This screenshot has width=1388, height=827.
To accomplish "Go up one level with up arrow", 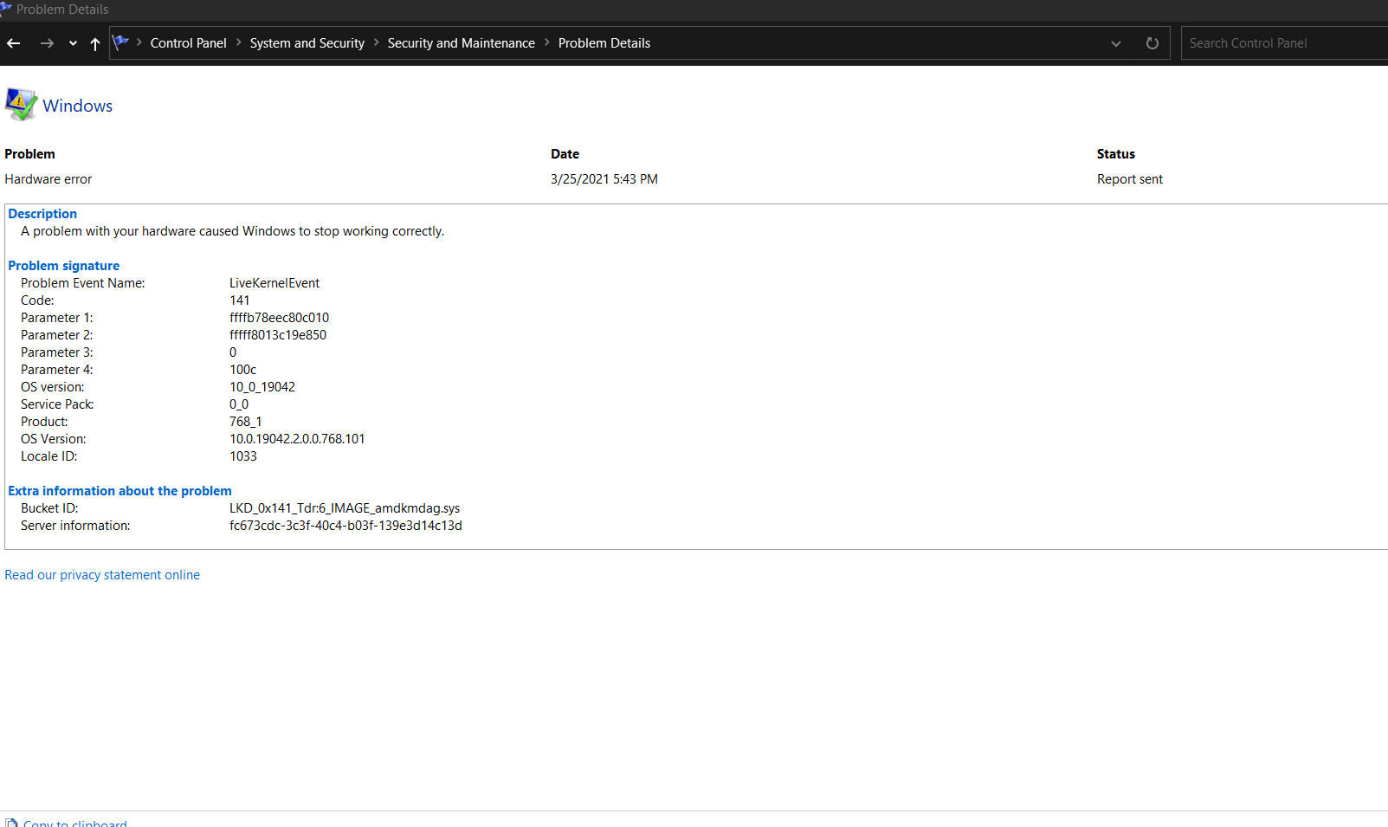I will click(x=95, y=43).
